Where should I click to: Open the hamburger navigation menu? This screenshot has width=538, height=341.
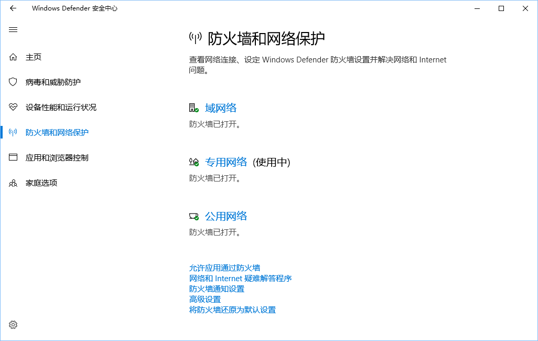pyautogui.click(x=13, y=29)
